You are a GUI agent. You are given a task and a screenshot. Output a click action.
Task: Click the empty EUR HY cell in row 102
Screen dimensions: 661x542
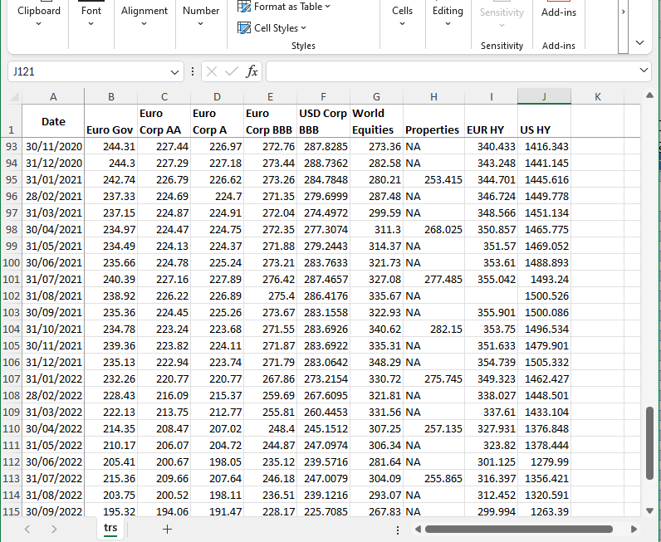click(x=491, y=295)
